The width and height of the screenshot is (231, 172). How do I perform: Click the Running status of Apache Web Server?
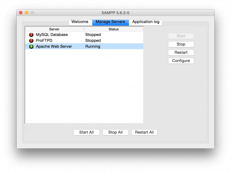coord(93,46)
